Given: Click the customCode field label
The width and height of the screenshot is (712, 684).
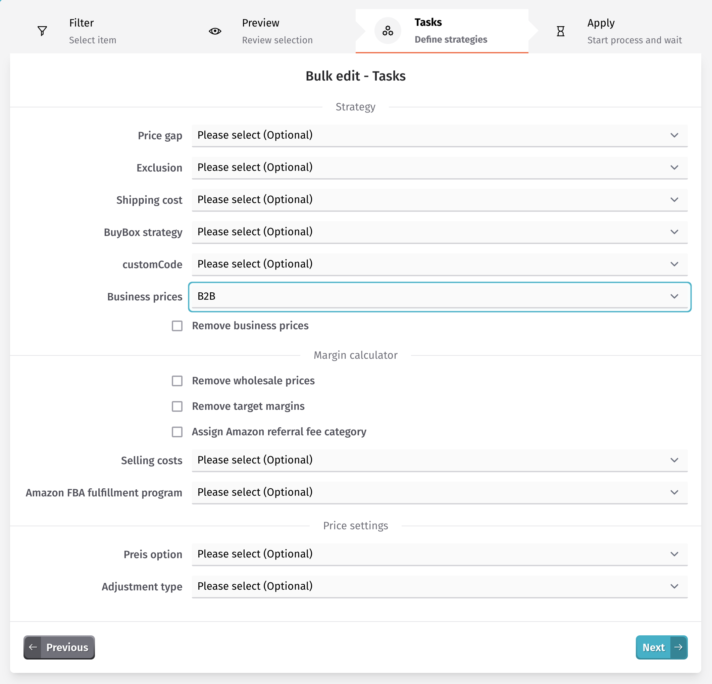Looking at the screenshot, I should pos(152,264).
